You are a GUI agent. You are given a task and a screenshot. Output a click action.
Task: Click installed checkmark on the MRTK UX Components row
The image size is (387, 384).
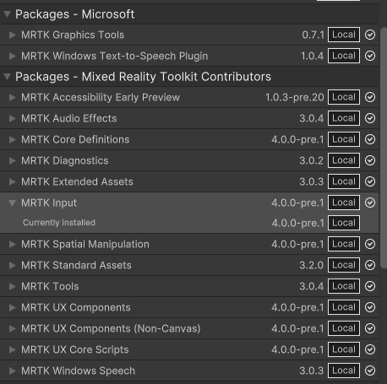point(370,307)
